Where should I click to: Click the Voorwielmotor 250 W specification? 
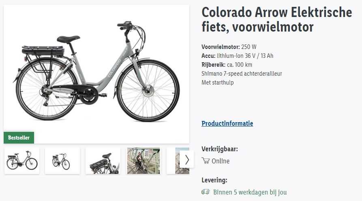click(x=229, y=47)
